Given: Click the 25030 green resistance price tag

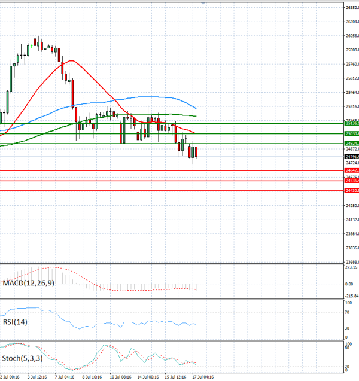Looking at the screenshot, I should point(352,133).
